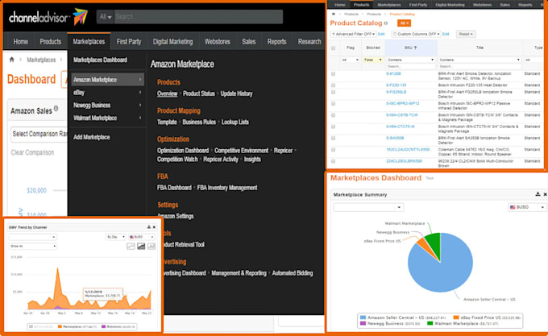Select Amazon Marketplace in the side menu
The width and height of the screenshot is (548, 336).
tap(107, 80)
